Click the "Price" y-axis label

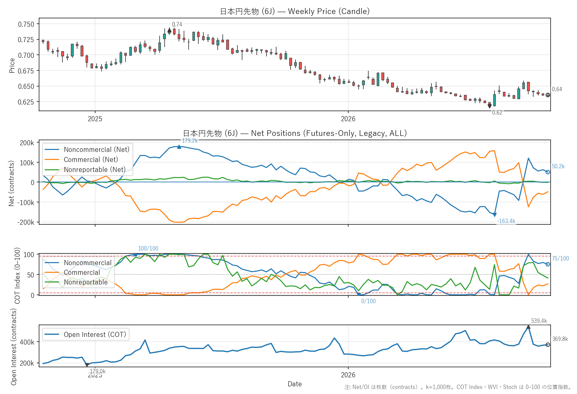click(12, 65)
